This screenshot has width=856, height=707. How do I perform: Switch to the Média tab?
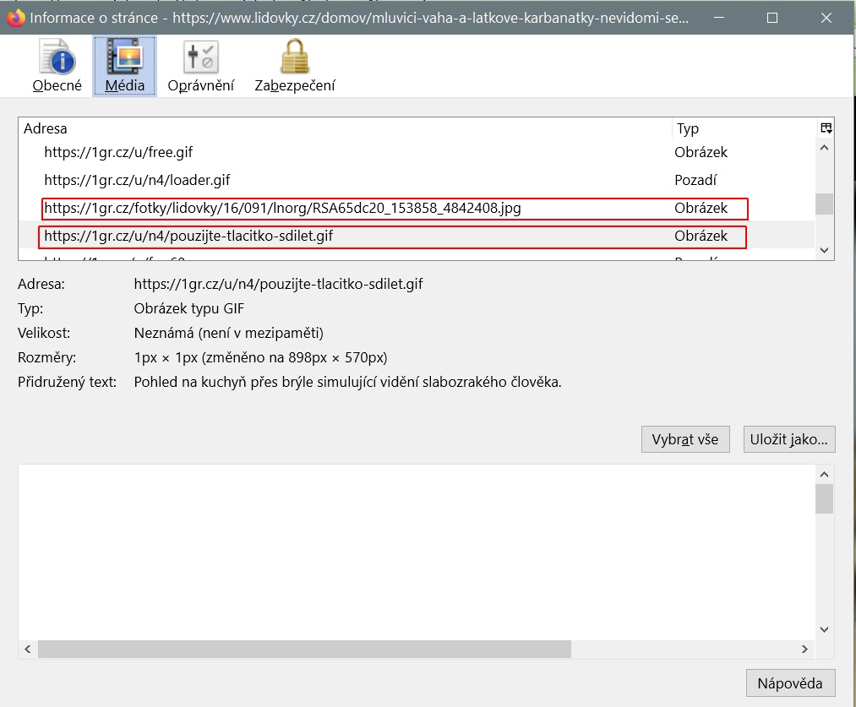click(x=124, y=66)
